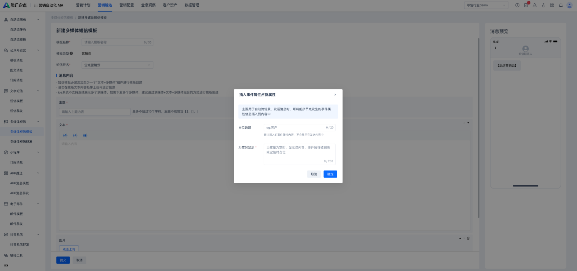Click the 主题 input field
The image size is (577, 271).
coord(95,112)
